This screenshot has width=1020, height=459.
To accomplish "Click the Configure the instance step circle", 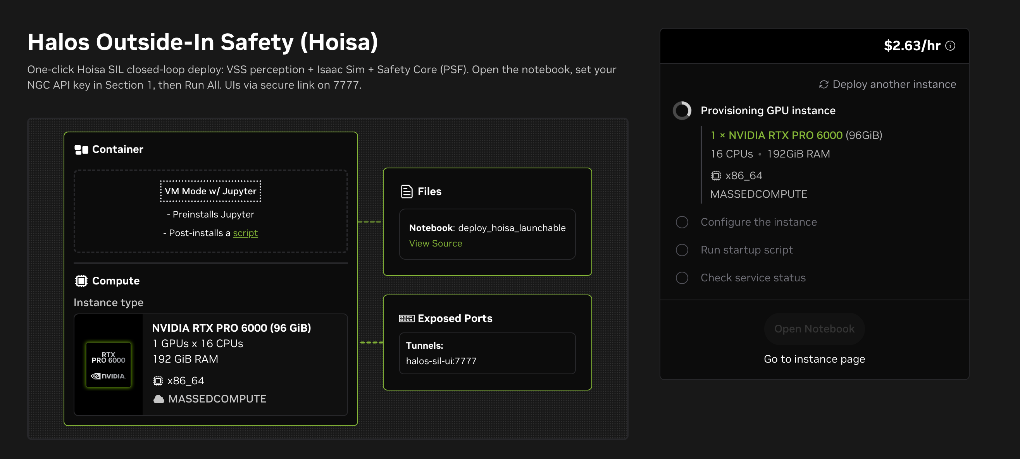I will click(682, 222).
